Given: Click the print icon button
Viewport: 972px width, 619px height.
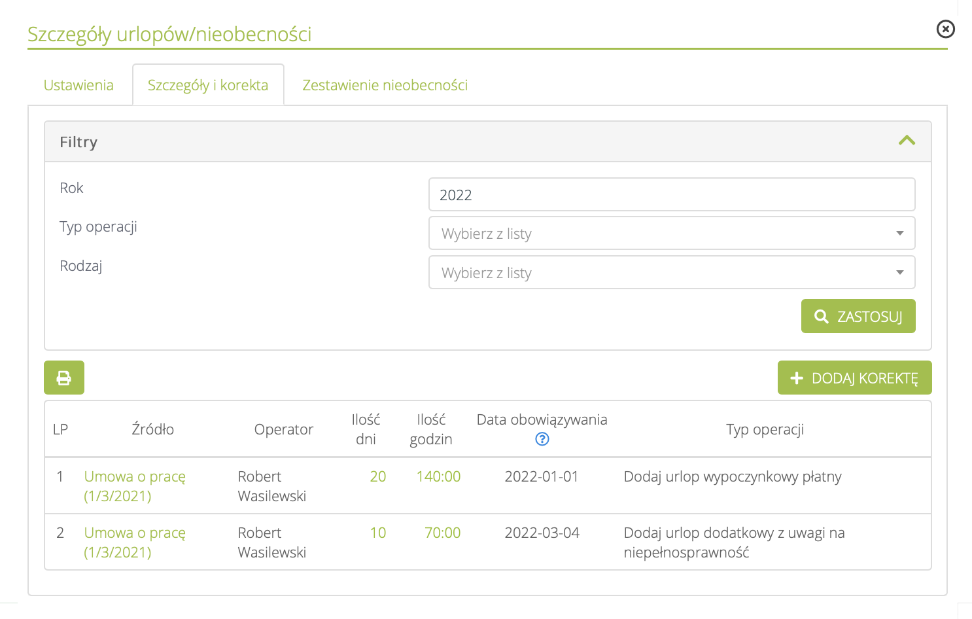Looking at the screenshot, I should [63, 378].
